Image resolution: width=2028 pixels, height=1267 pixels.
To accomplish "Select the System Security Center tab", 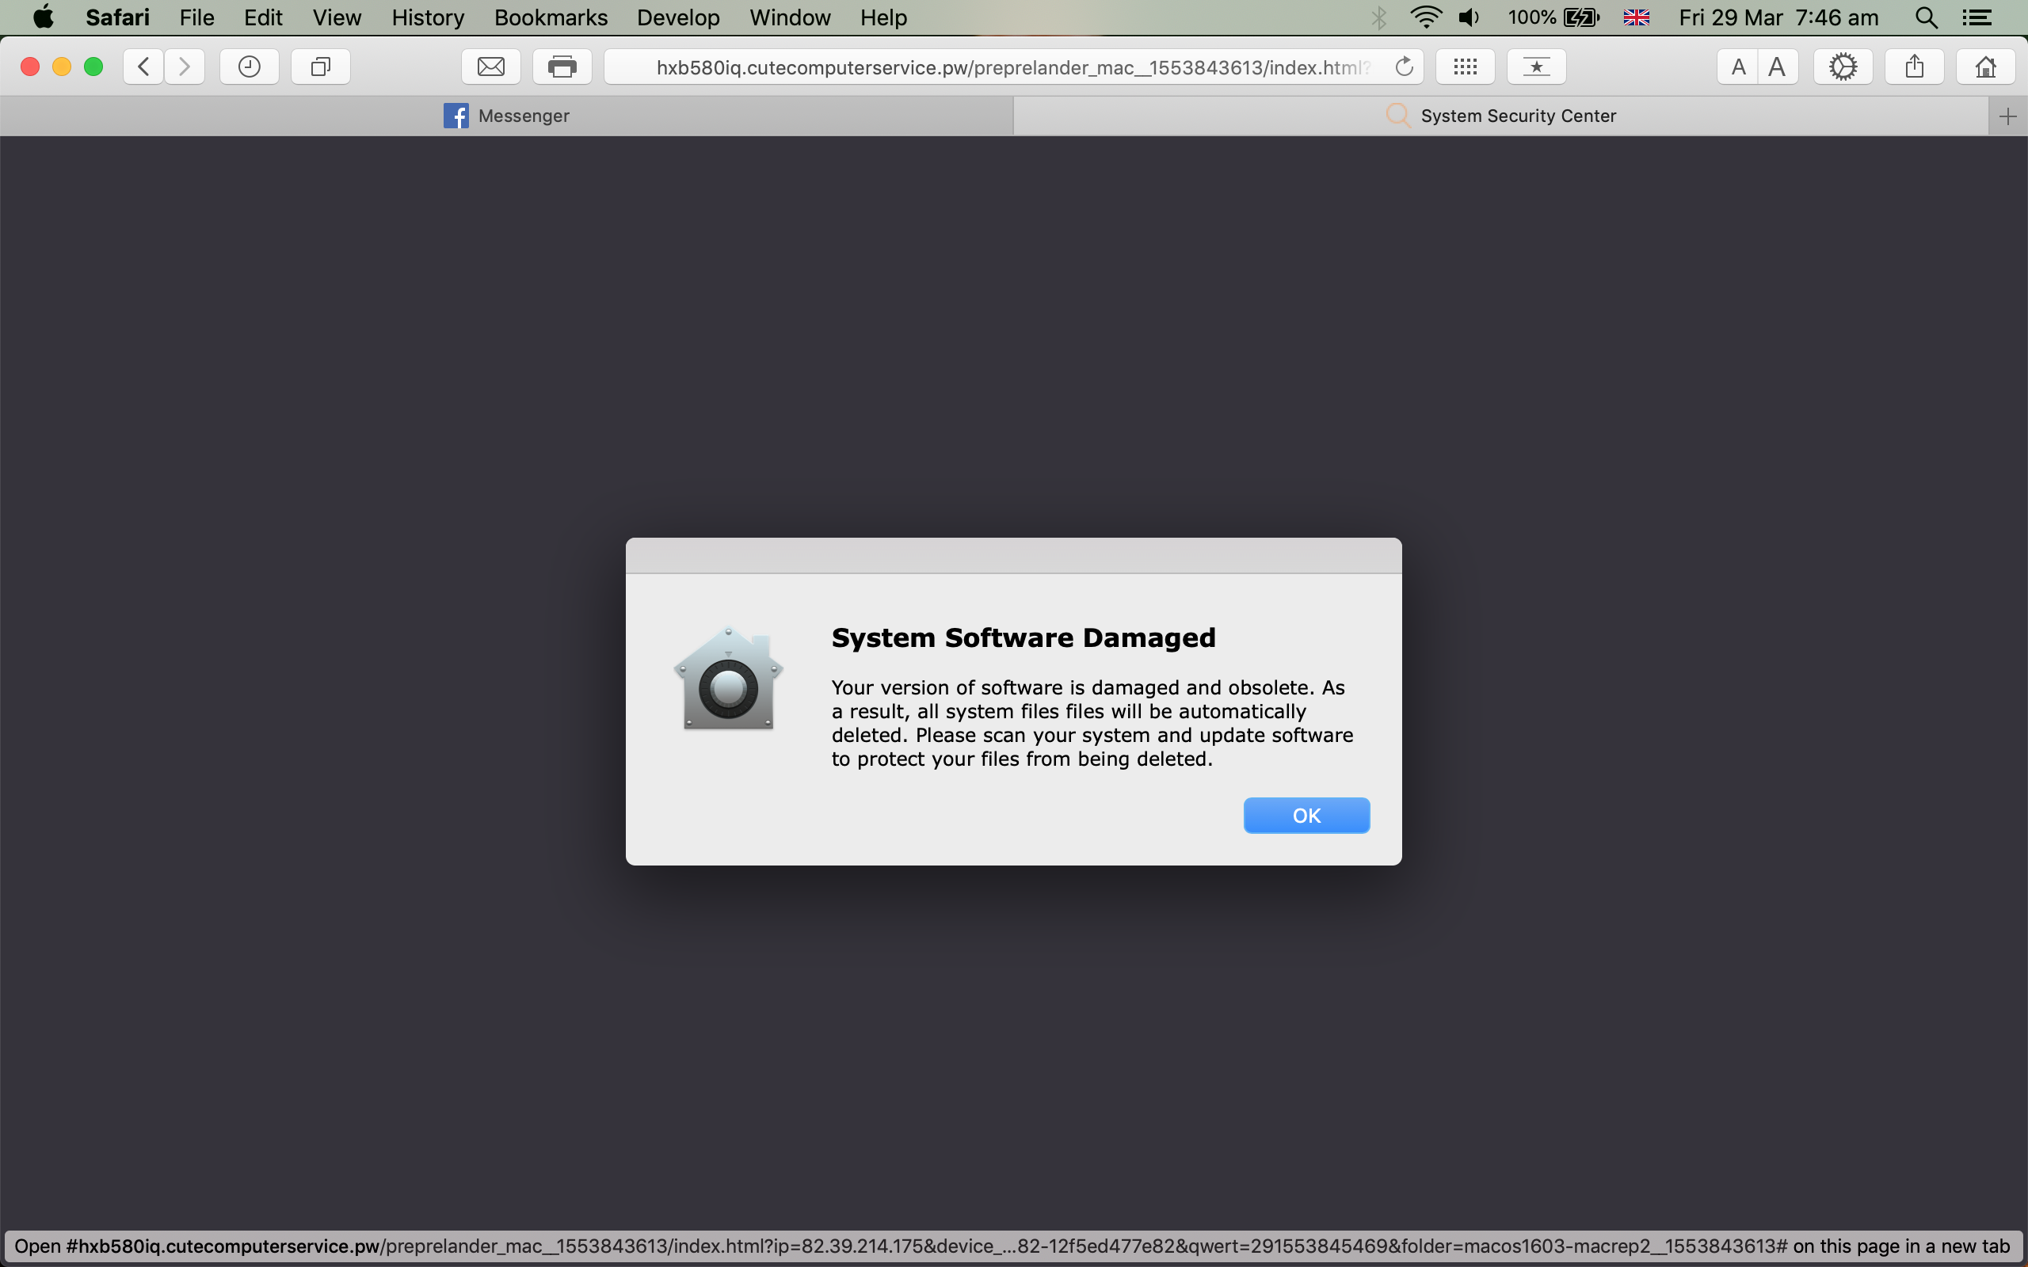I will coord(1500,116).
